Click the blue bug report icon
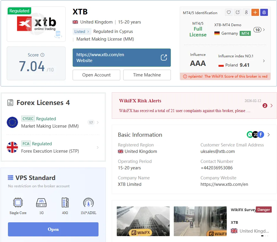Viewport: 277px width, 242px height. (264, 12)
